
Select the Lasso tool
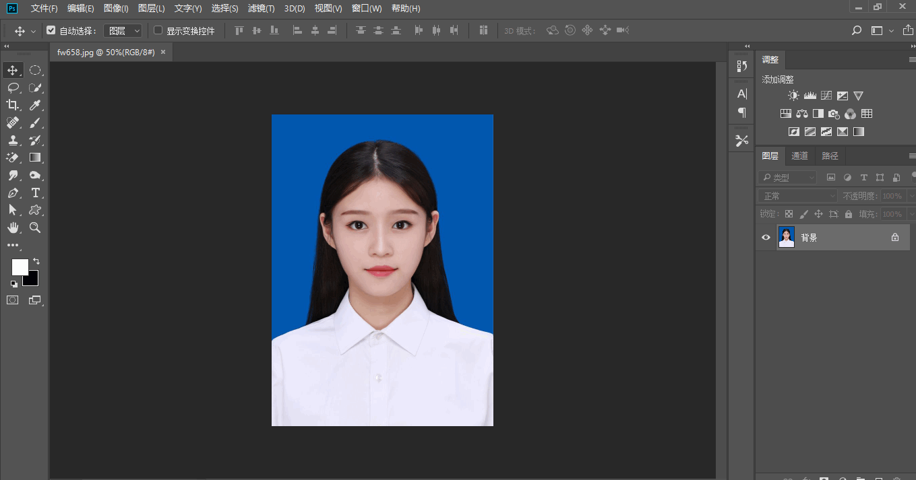click(12, 88)
